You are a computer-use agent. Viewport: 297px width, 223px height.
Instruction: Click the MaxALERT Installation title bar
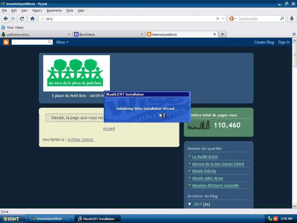147,94
